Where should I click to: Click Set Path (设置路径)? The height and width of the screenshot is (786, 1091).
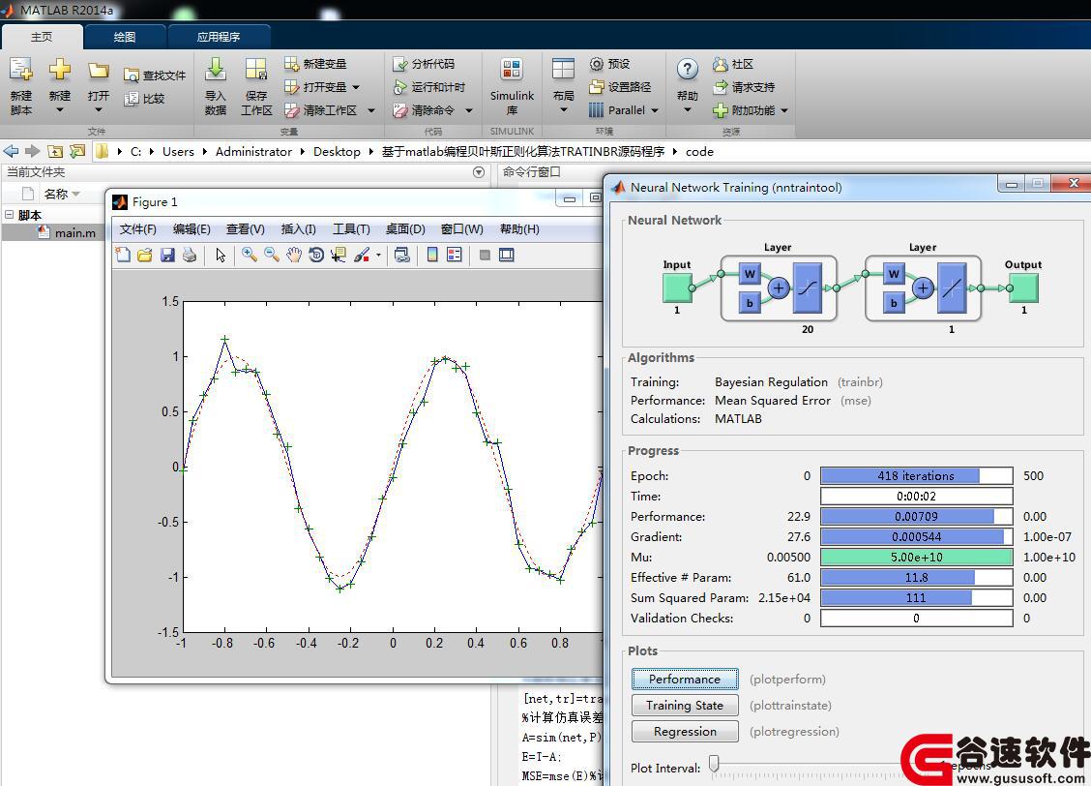point(620,87)
